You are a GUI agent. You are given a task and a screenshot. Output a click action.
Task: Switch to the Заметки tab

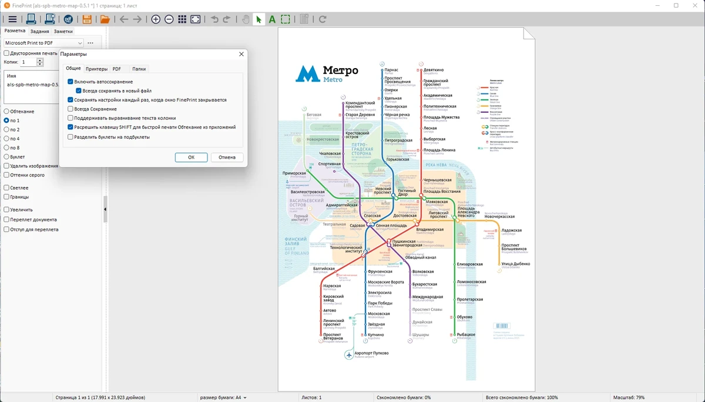click(x=63, y=31)
